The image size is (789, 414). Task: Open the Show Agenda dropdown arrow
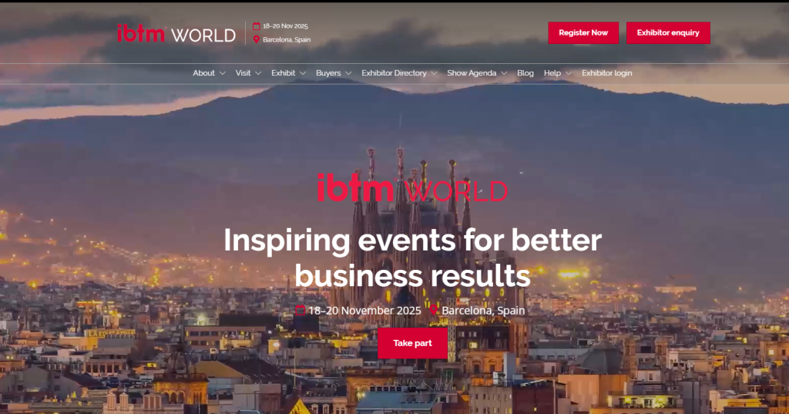tap(504, 73)
